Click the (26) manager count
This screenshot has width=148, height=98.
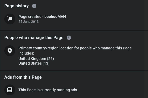(50, 59)
